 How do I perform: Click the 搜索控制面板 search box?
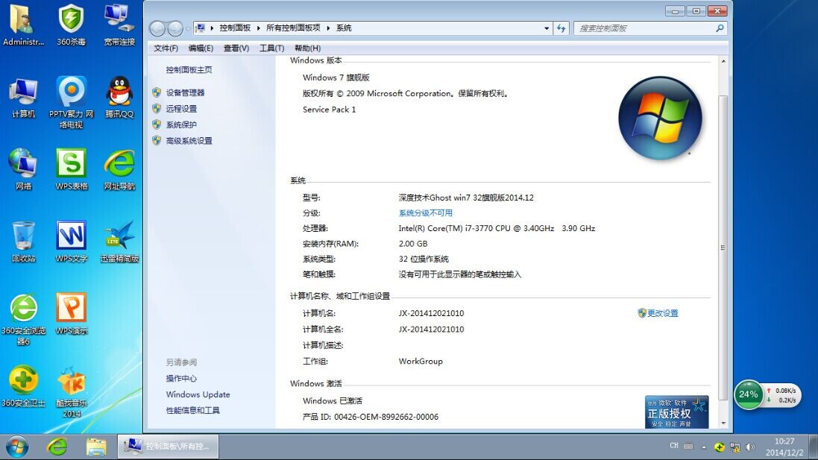coord(641,28)
